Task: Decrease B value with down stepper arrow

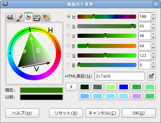Action: tap(153, 67)
